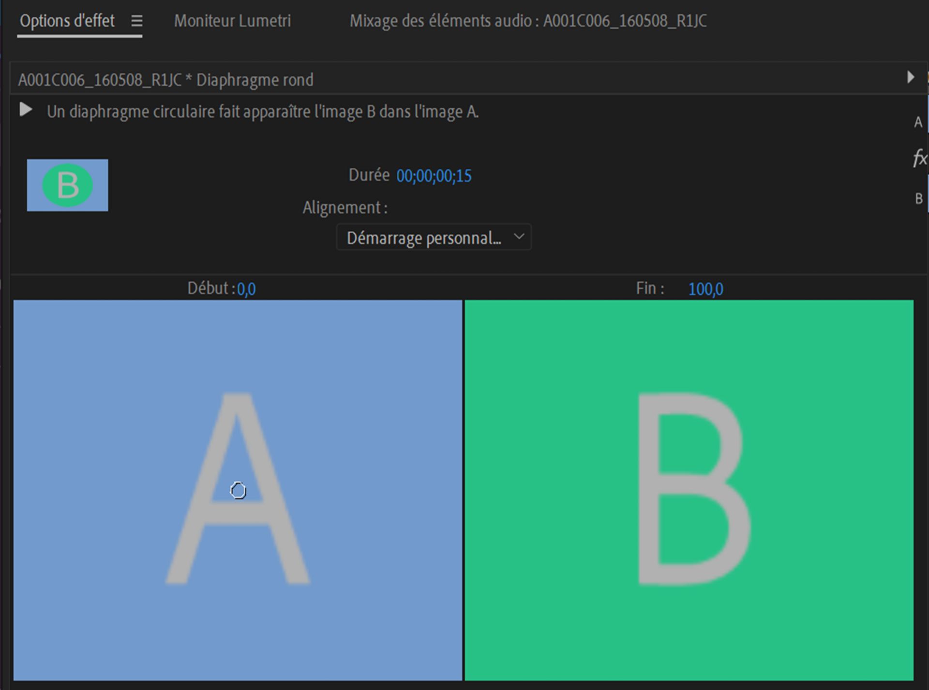Click the timeline view arrow in clip header
Image resolution: width=929 pixels, height=690 pixels.
click(910, 77)
